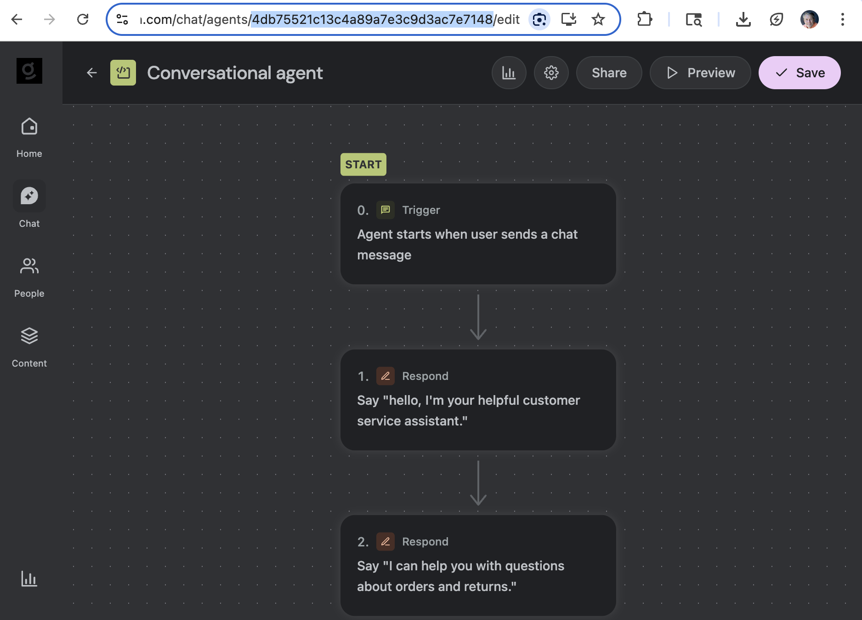Go back using the arrow next to agent title
Viewport: 862px width, 620px height.
tap(91, 73)
